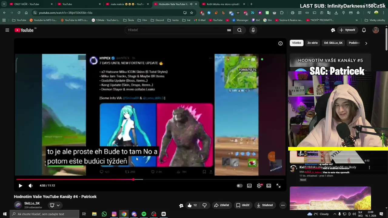Open the YouTube hamburger guide menu
This screenshot has width=388, height=218.
pos(7,30)
